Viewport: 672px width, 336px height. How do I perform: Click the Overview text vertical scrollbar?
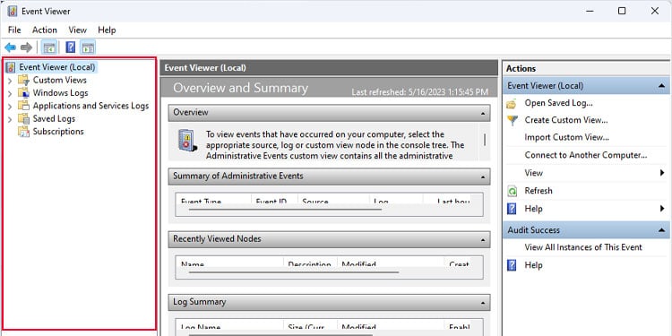click(x=485, y=140)
